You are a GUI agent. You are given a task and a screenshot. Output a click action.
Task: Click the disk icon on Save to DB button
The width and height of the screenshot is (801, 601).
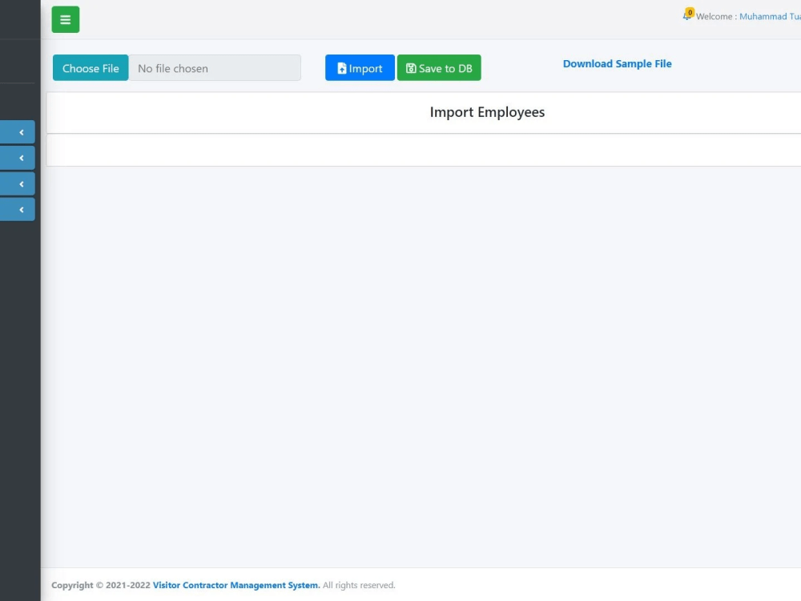(411, 68)
